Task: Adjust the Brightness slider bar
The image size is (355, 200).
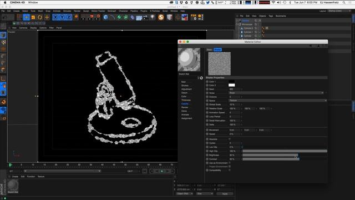Action: (x=285, y=155)
